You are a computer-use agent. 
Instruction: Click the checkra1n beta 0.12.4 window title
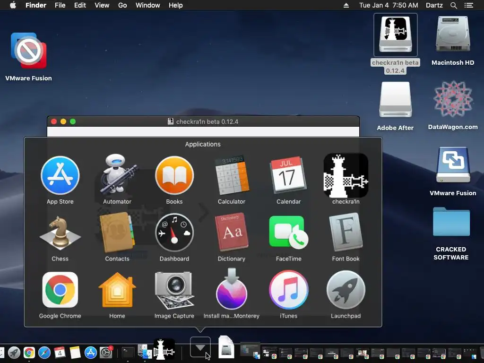(207, 121)
